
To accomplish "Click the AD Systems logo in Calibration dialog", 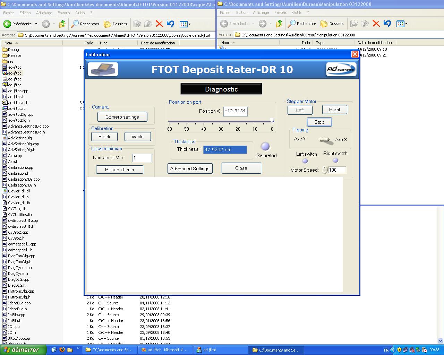I will [341, 69].
